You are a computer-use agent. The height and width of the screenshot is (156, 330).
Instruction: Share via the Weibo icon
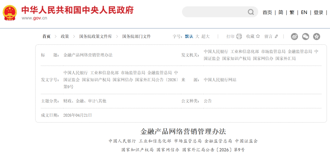(x=295, y=37)
